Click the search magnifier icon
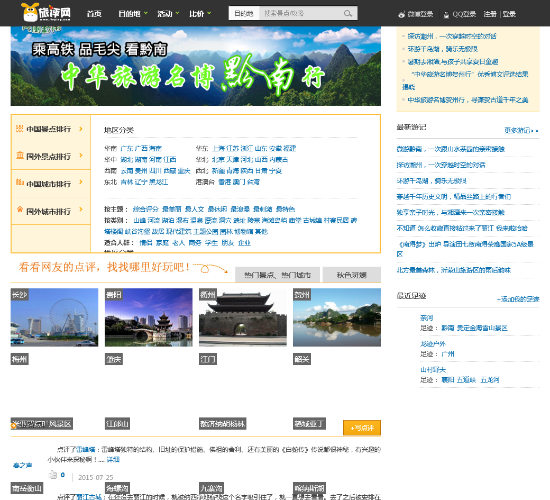 [x=347, y=13]
